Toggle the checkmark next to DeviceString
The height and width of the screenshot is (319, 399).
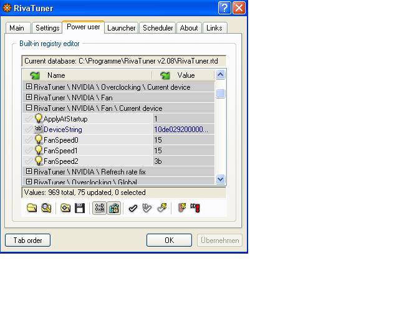tap(29, 129)
